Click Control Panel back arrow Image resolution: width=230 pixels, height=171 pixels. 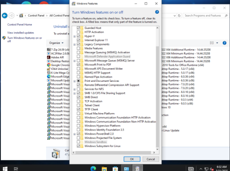tap(5, 16)
